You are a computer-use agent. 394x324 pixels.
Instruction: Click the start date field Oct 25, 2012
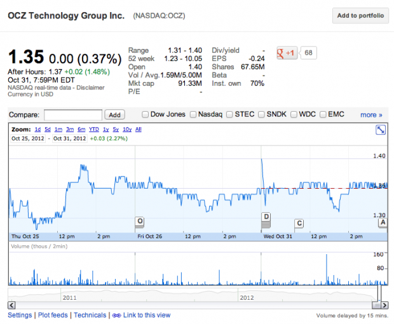click(28, 138)
